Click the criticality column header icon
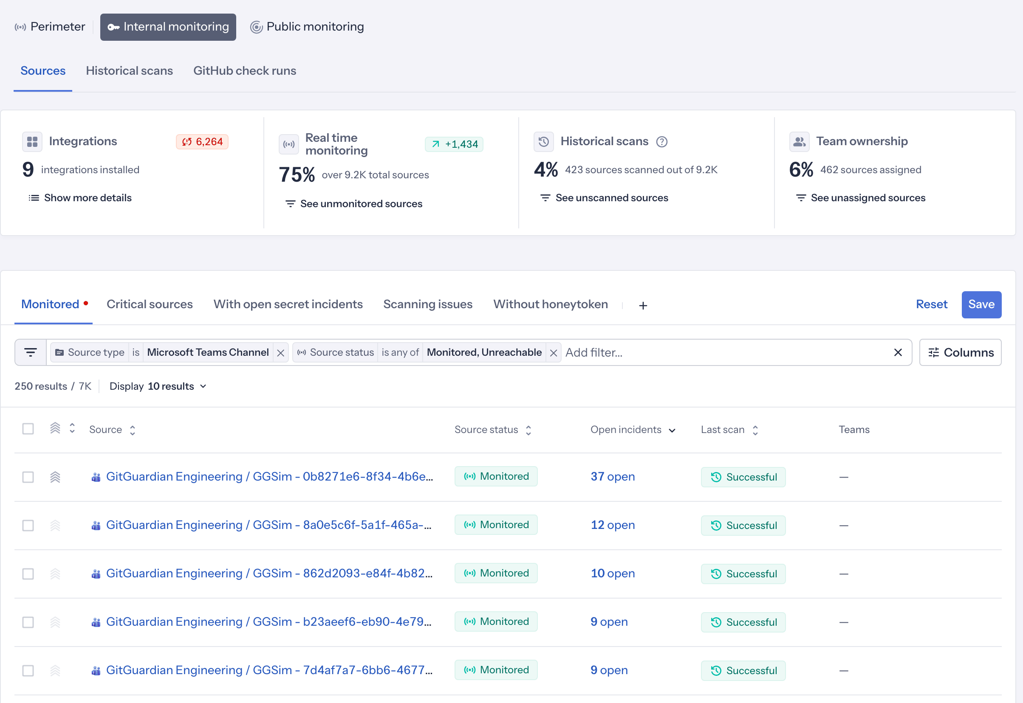Viewport: 1023px width, 703px height. tap(55, 428)
